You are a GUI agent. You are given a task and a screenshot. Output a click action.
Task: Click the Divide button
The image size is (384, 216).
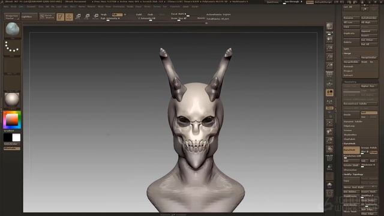(x=352, y=115)
